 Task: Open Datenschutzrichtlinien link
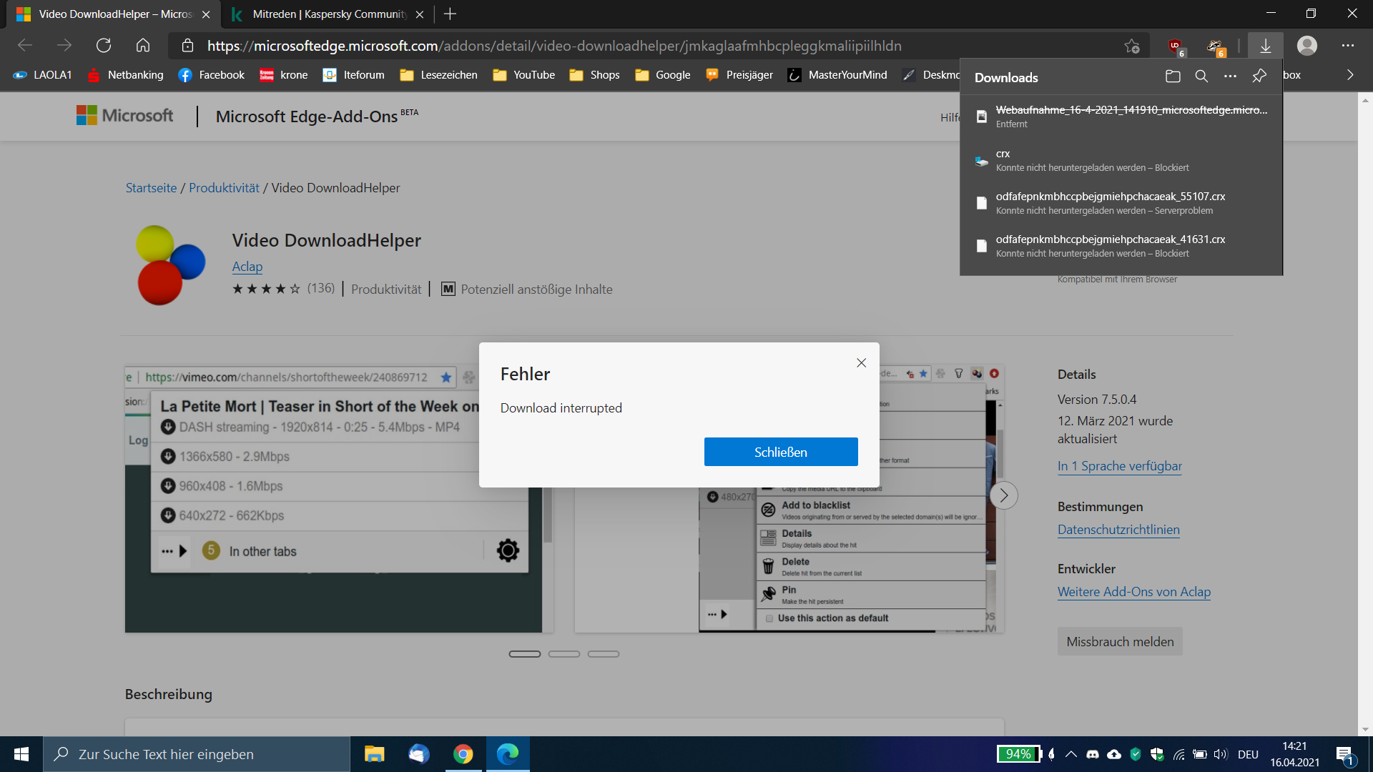coord(1118,530)
